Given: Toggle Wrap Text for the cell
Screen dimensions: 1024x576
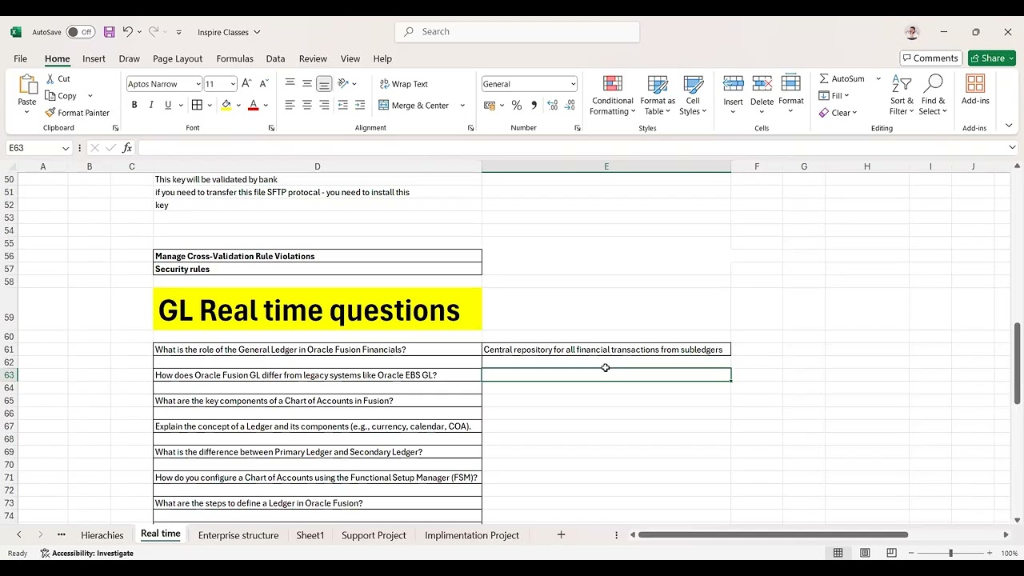Looking at the screenshot, I should tap(404, 84).
